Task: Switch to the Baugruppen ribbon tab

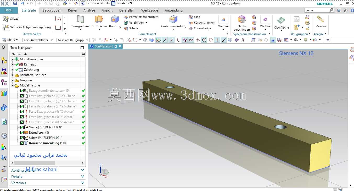Action: pyautogui.click(x=52, y=10)
